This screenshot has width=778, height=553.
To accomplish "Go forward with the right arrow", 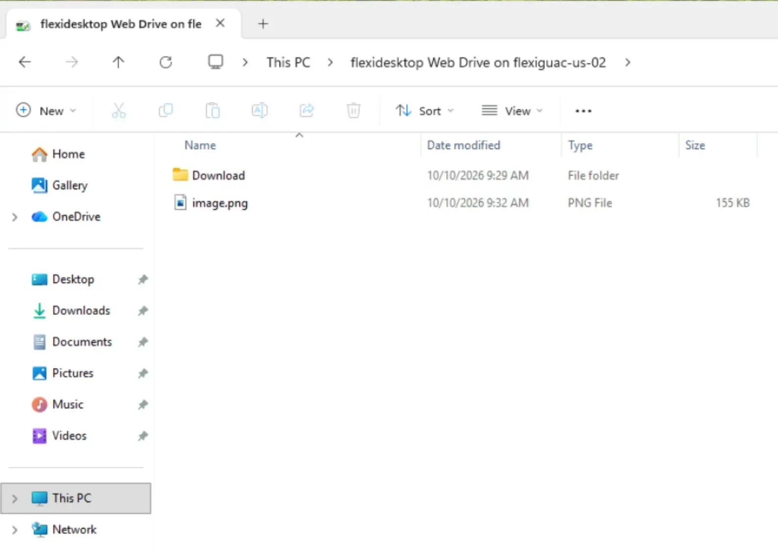I will click(72, 62).
